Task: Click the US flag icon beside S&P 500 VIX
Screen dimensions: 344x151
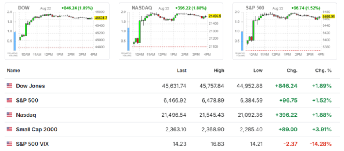Action: pyautogui.click(x=9, y=144)
